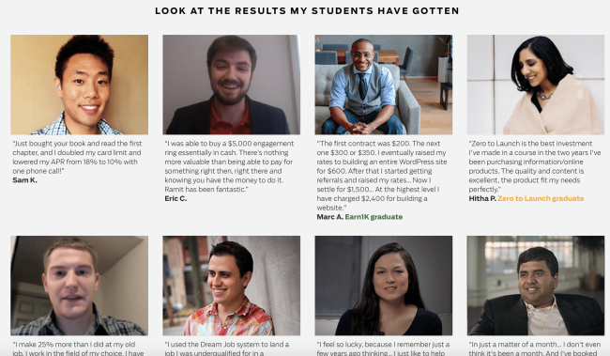Image resolution: width=610 pixels, height=356 pixels.
Task: Click the quote about doubling card limit
Action: click(x=77, y=158)
